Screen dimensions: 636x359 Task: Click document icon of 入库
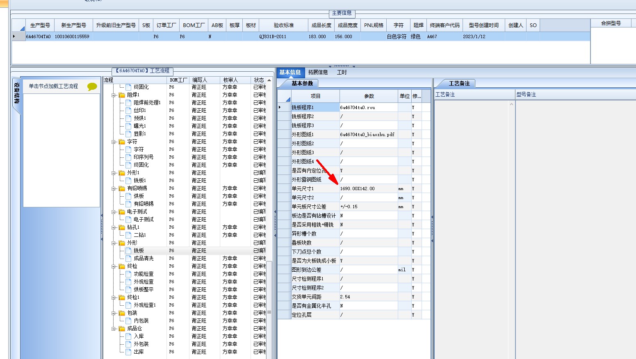coord(129,336)
